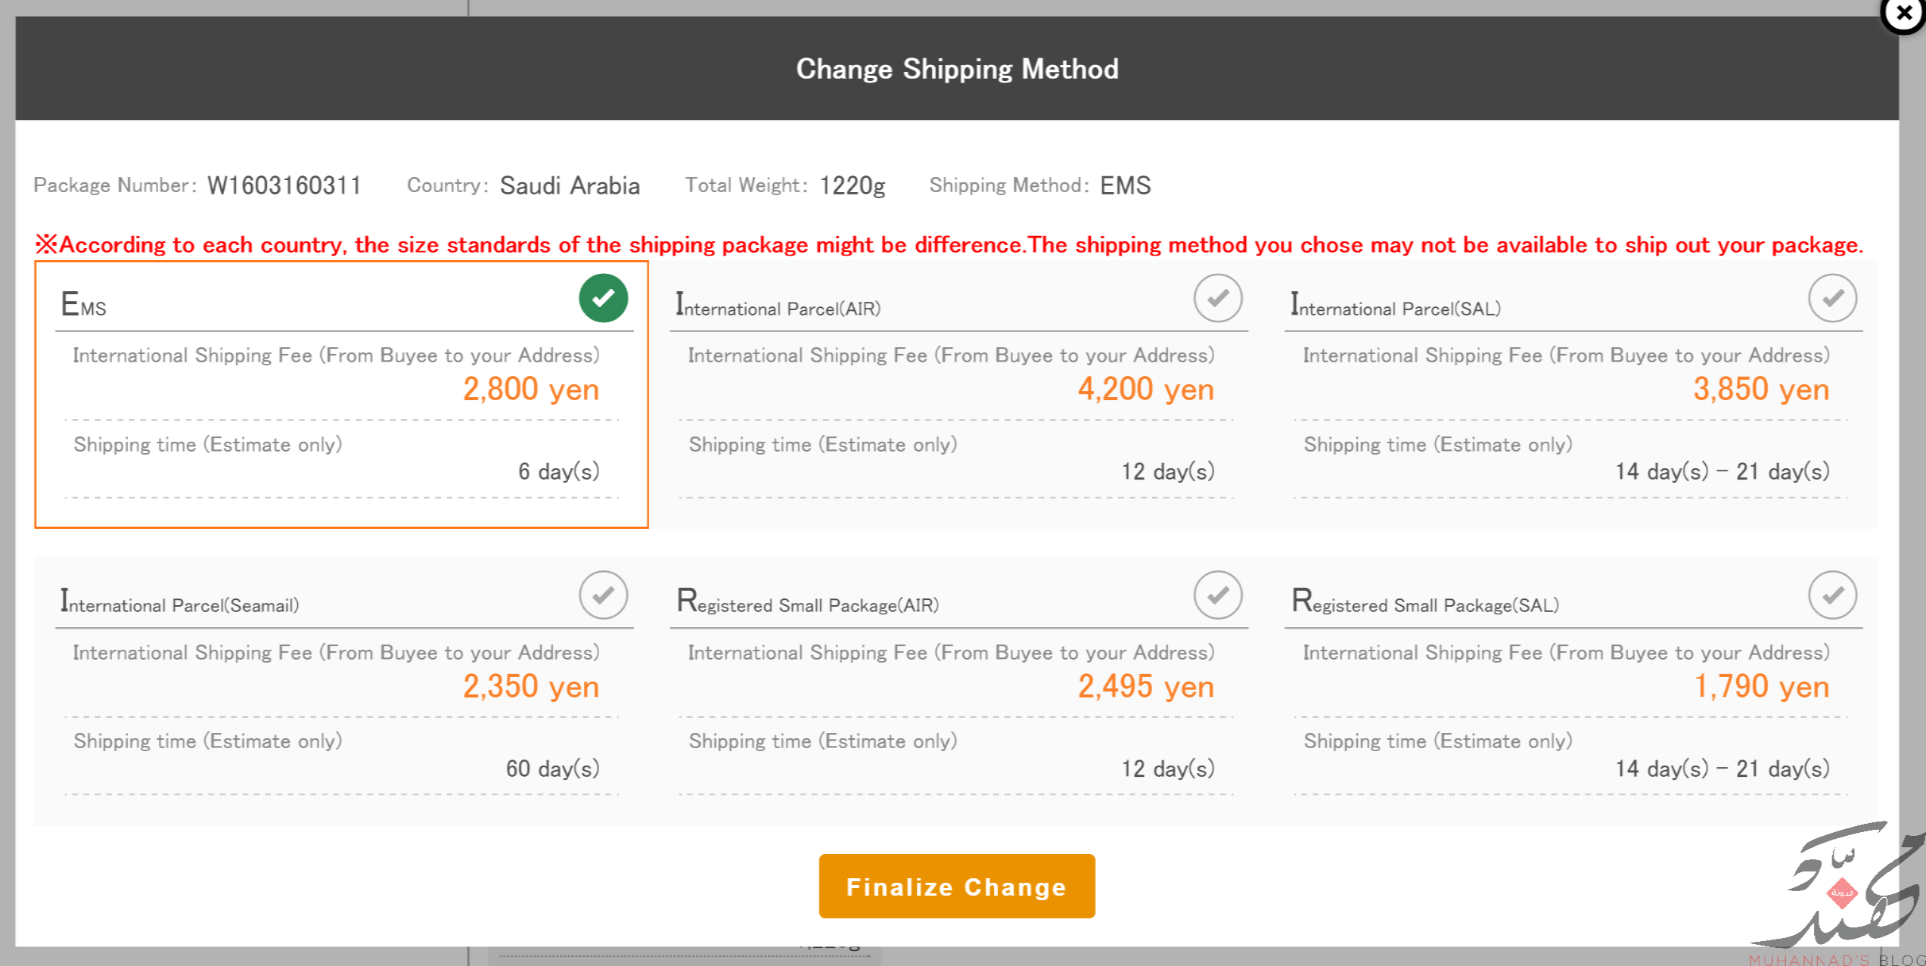Click the red size standards warning text
Viewport: 1926px width, 966px height.
tap(949, 245)
